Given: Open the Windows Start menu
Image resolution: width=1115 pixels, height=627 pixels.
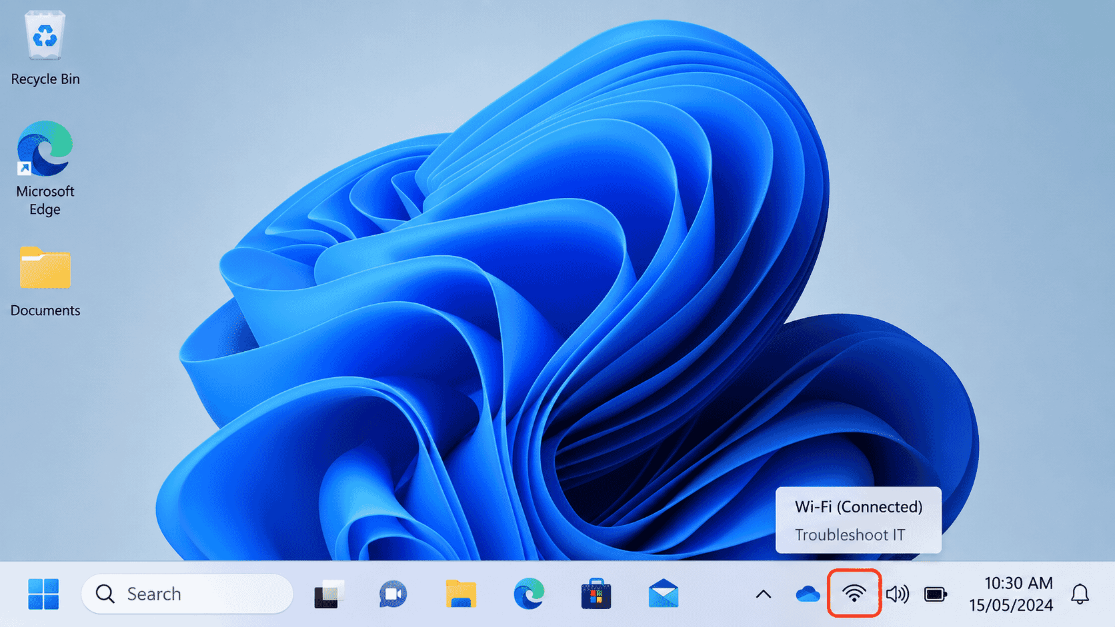Looking at the screenshot, I should [x=43, y=594].
